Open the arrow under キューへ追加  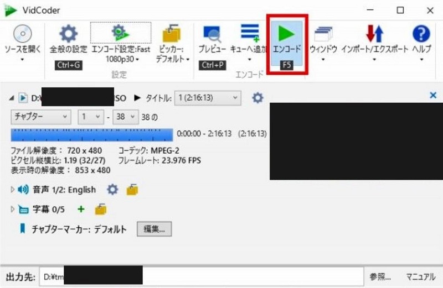click(250, 60)
